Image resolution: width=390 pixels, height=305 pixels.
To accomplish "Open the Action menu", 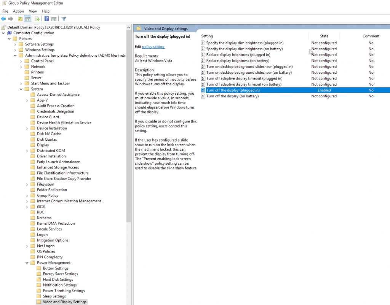I will (18, 11).
